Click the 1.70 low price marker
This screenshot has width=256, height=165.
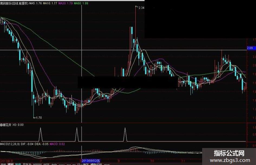[x=38, y=118]
